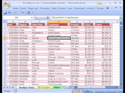Viewport: 125px width, 93px height.
Task: Click the Select All corner box
Action: click(5, 22)
